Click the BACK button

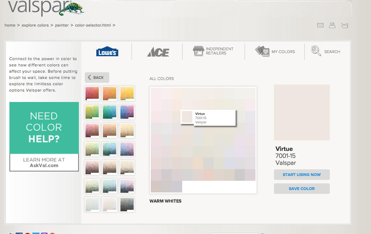(97, 78)
